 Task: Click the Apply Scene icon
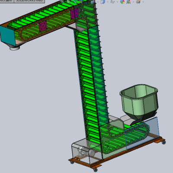pos(128,2)
